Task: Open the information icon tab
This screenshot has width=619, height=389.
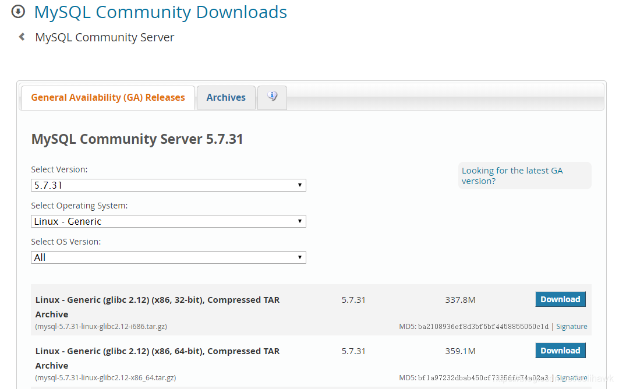Action: pyautogui.click(x=272, y=97)
